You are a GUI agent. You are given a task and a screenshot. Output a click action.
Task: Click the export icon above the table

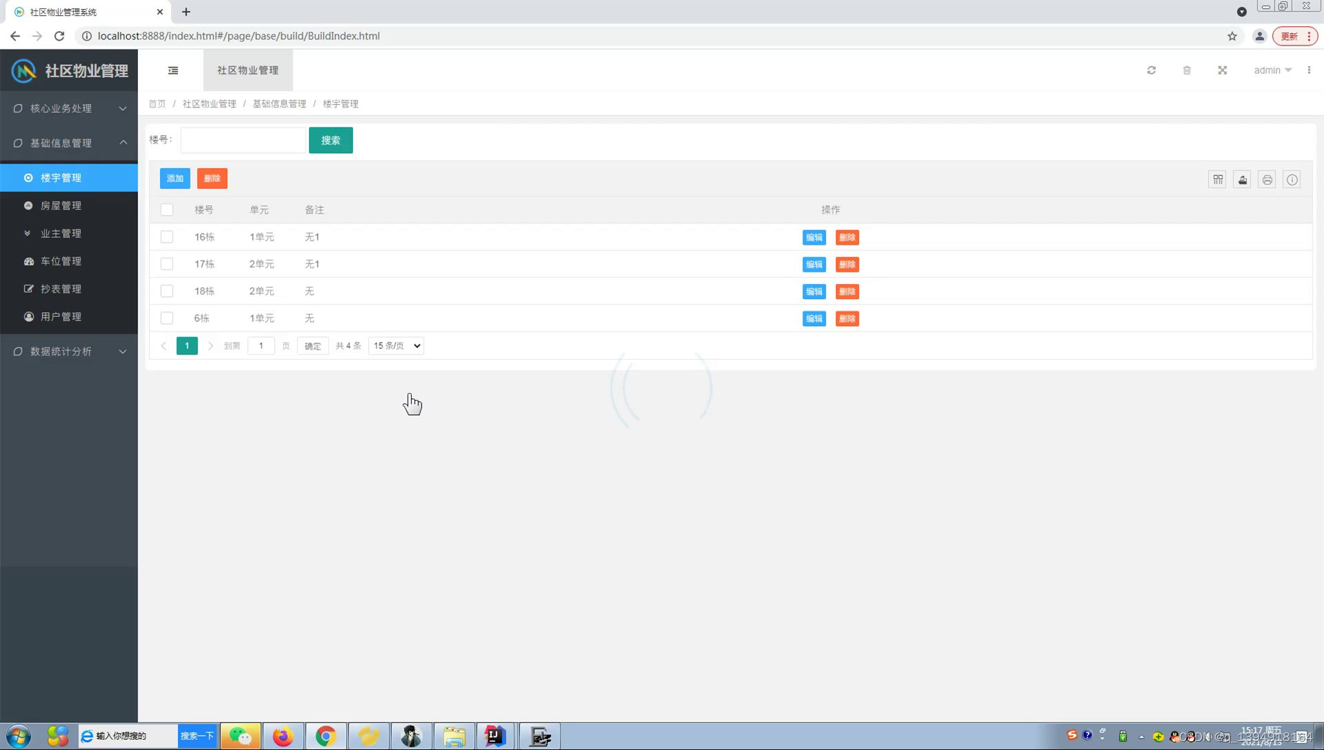(x=1242, y=180)
